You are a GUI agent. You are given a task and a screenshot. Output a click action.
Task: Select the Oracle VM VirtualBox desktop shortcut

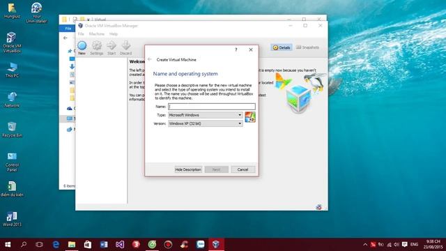[12, 43]
